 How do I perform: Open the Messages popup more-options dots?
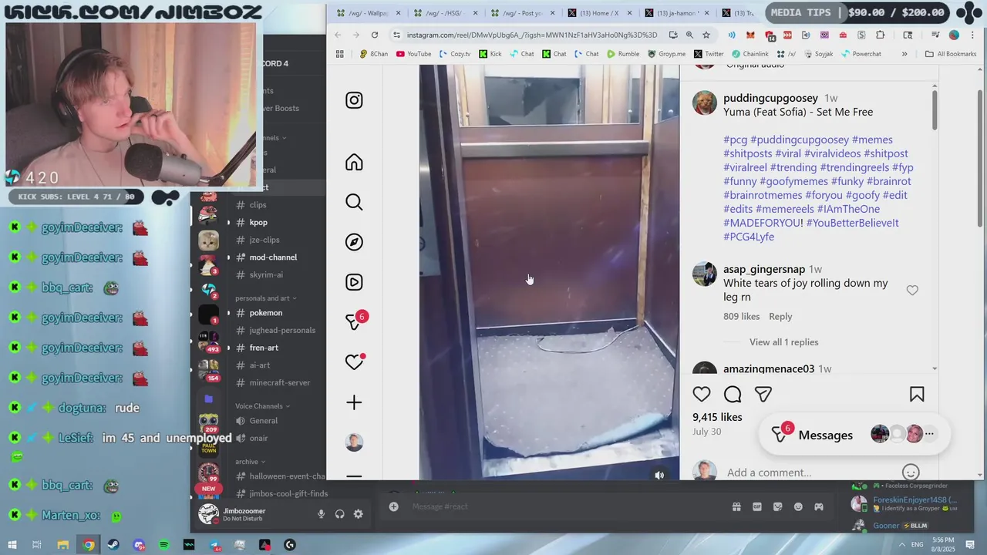click(929, 434)
